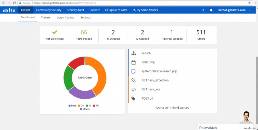Click the red donut chart segment

pyautogui.click(x=77, y=62)
